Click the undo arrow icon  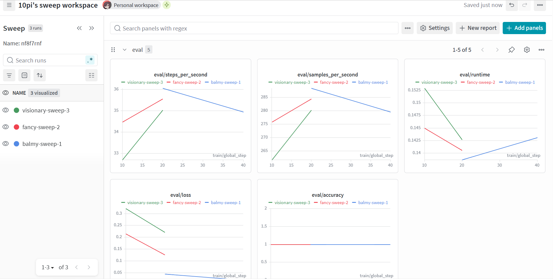pyautogui.click(x=512, y=5)
